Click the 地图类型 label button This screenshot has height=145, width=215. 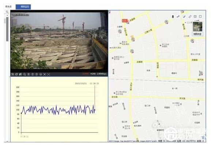(197, 34)
